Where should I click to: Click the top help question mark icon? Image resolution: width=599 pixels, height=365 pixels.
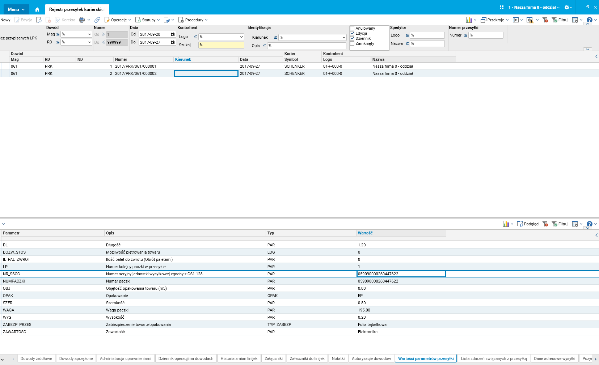coord(589,20)
